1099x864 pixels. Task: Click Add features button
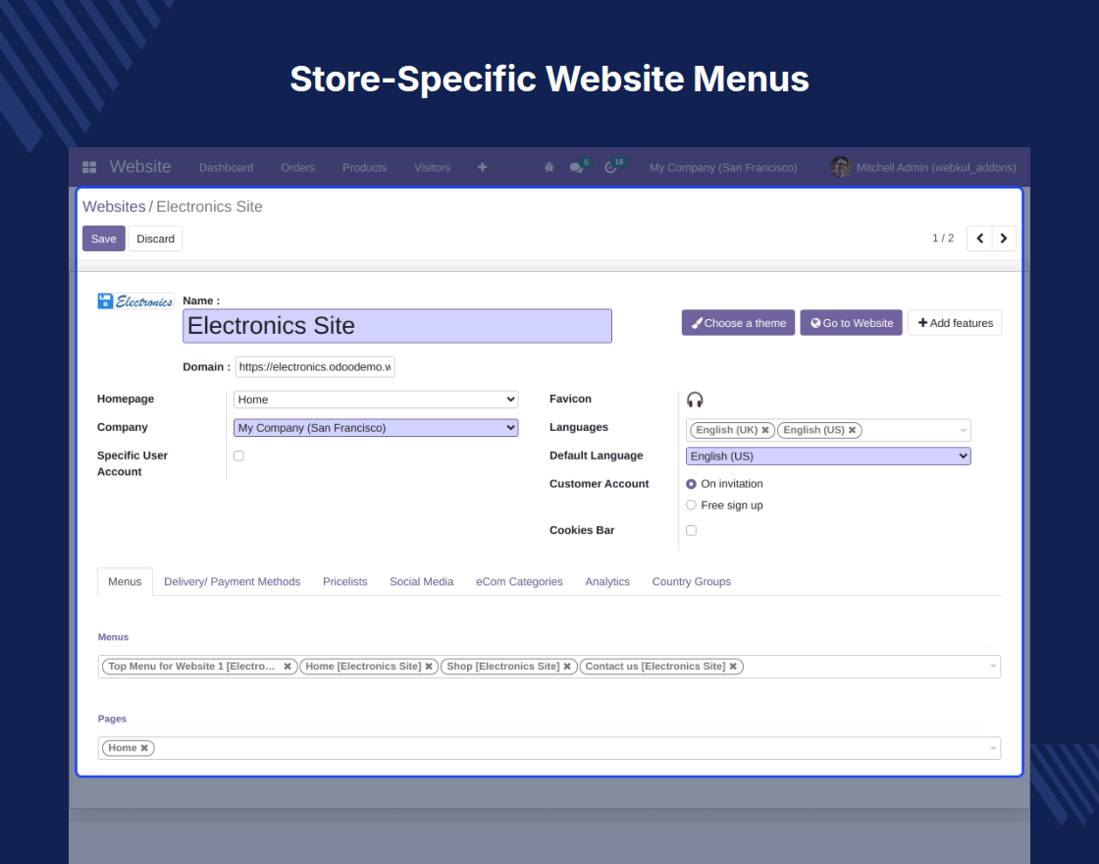tap(955, 323)
